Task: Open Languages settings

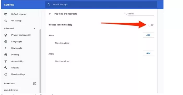Action: click(16, 42)
